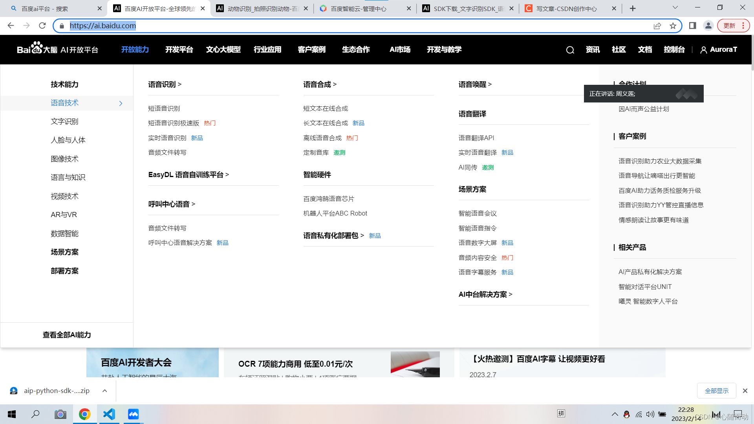Viewport: 754px width, 424px height.
Task: Open the browser side panel icon
Action: click(692, 26)
